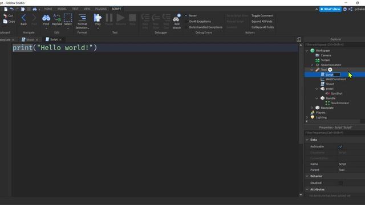This screenshot has height=205, width=365.
Task: Click the Back navigate arrow icon
Action: [23, 18]
